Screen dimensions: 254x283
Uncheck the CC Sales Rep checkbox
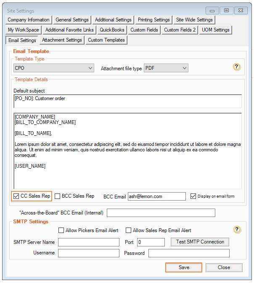[16, 196]
